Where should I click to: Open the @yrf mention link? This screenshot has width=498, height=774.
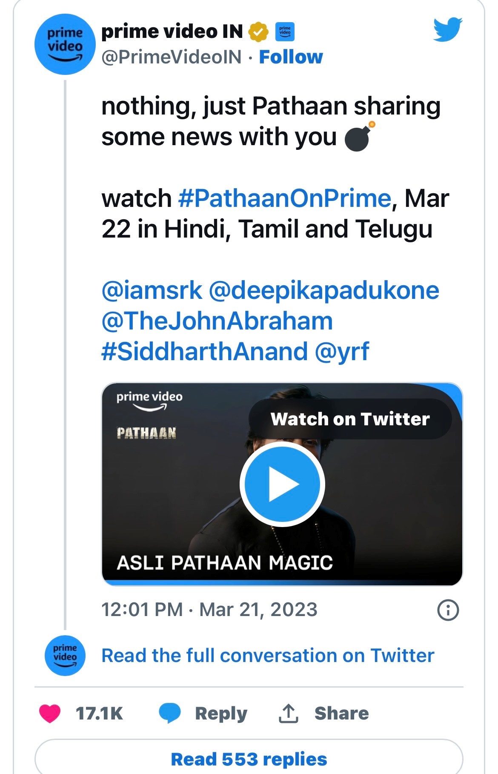pos(342,352)
